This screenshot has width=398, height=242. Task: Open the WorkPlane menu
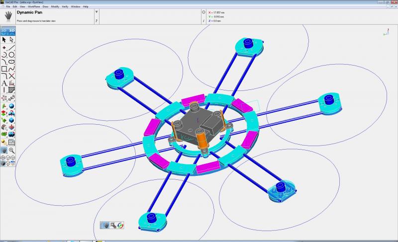pos(34,6)
